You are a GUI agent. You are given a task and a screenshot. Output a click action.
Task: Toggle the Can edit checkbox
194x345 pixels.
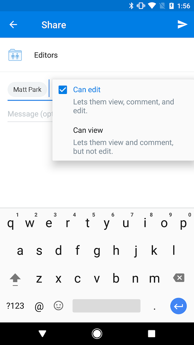point(63,90)
